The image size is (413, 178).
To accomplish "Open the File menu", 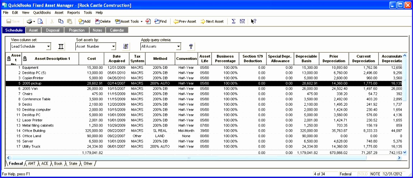I will [6, 12].
